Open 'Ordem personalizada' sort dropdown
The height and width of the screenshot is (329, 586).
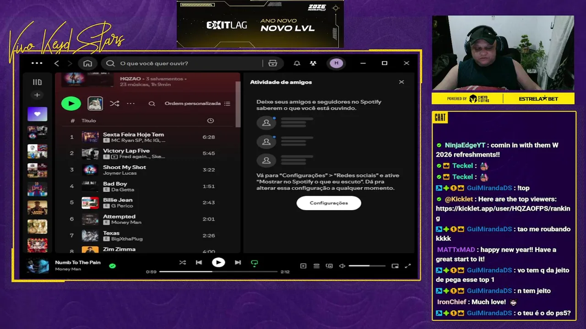(197, 104)
